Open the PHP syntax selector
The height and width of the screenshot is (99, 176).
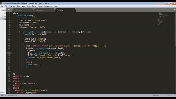coord(169,95)
